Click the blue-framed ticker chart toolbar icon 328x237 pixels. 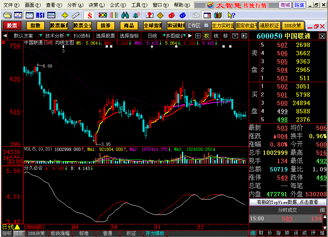(x=51, y=15)
